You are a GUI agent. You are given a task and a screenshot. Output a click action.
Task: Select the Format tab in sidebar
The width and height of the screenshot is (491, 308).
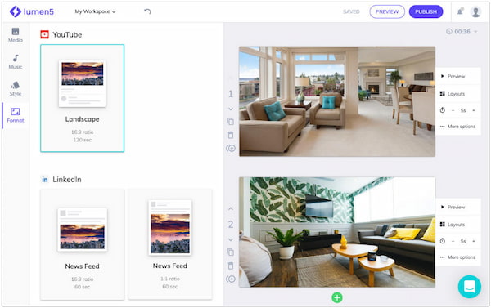(x=16, y=115)
